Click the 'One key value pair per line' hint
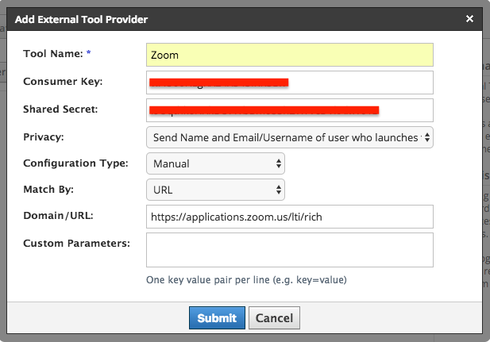 [246, 280]
